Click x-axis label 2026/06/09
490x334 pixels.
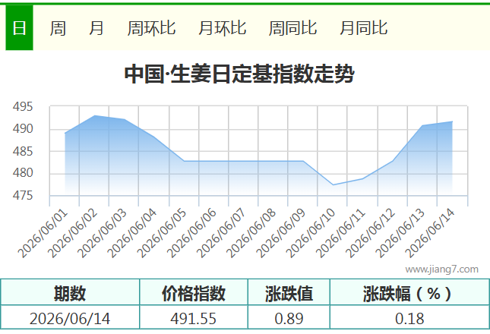(281, 233)
